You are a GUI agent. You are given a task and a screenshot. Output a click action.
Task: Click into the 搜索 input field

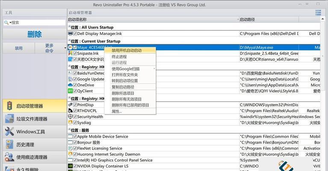point(35,22)
